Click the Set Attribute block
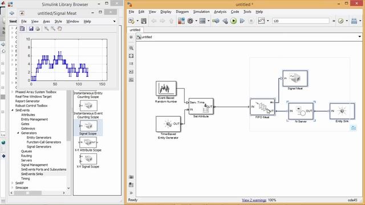The height and width of the screenshot is (205, 365). pyautogui.click(x=201, y=106)
